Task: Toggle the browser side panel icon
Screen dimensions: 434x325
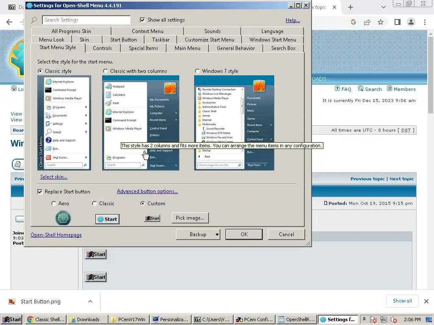Action: click(x=398, y=22)
